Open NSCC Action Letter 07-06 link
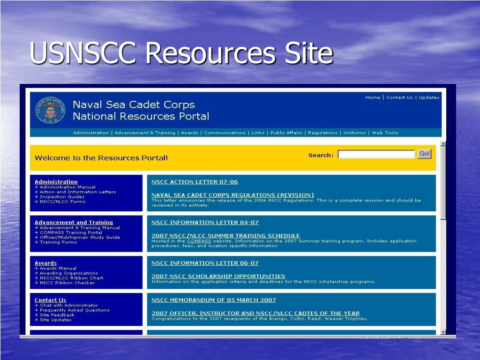480x360 pixels. pos(195,182)
